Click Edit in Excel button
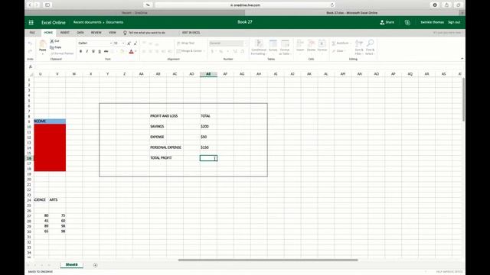Screen dimensions: 490x275 tap(191, 33)
